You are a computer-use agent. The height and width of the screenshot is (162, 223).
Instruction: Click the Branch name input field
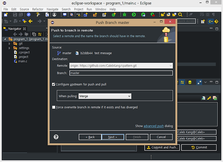121,73
